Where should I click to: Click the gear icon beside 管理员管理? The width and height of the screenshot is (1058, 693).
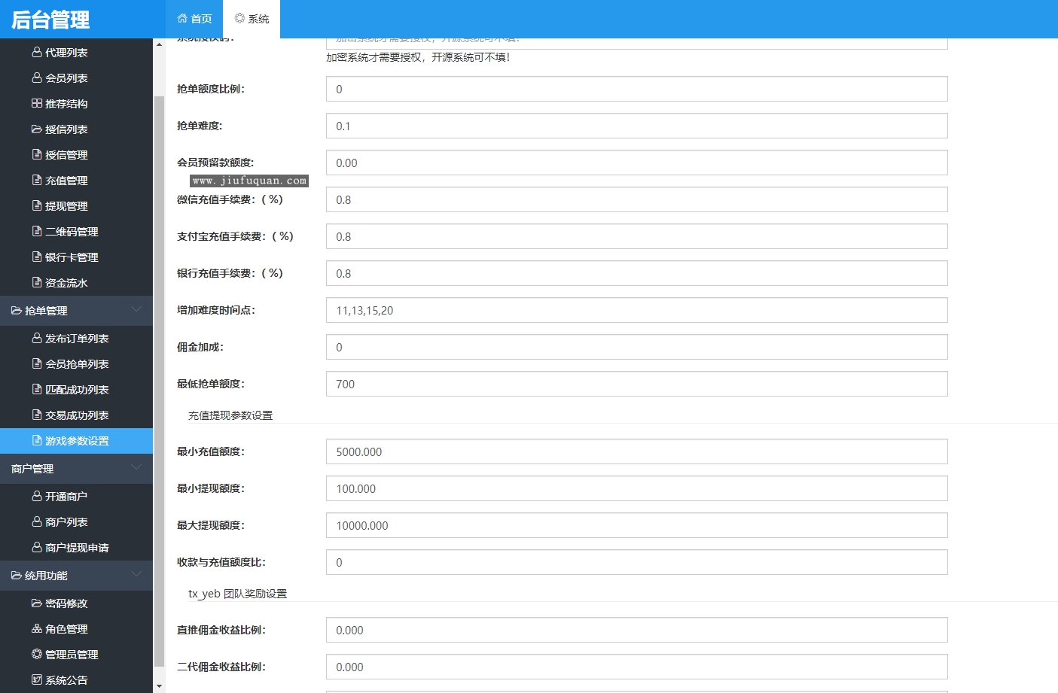[x=37, y=655]
